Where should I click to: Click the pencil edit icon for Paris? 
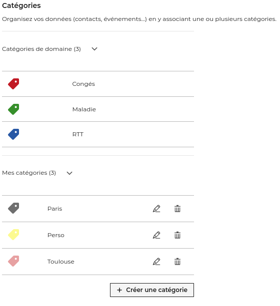point(156,209)
